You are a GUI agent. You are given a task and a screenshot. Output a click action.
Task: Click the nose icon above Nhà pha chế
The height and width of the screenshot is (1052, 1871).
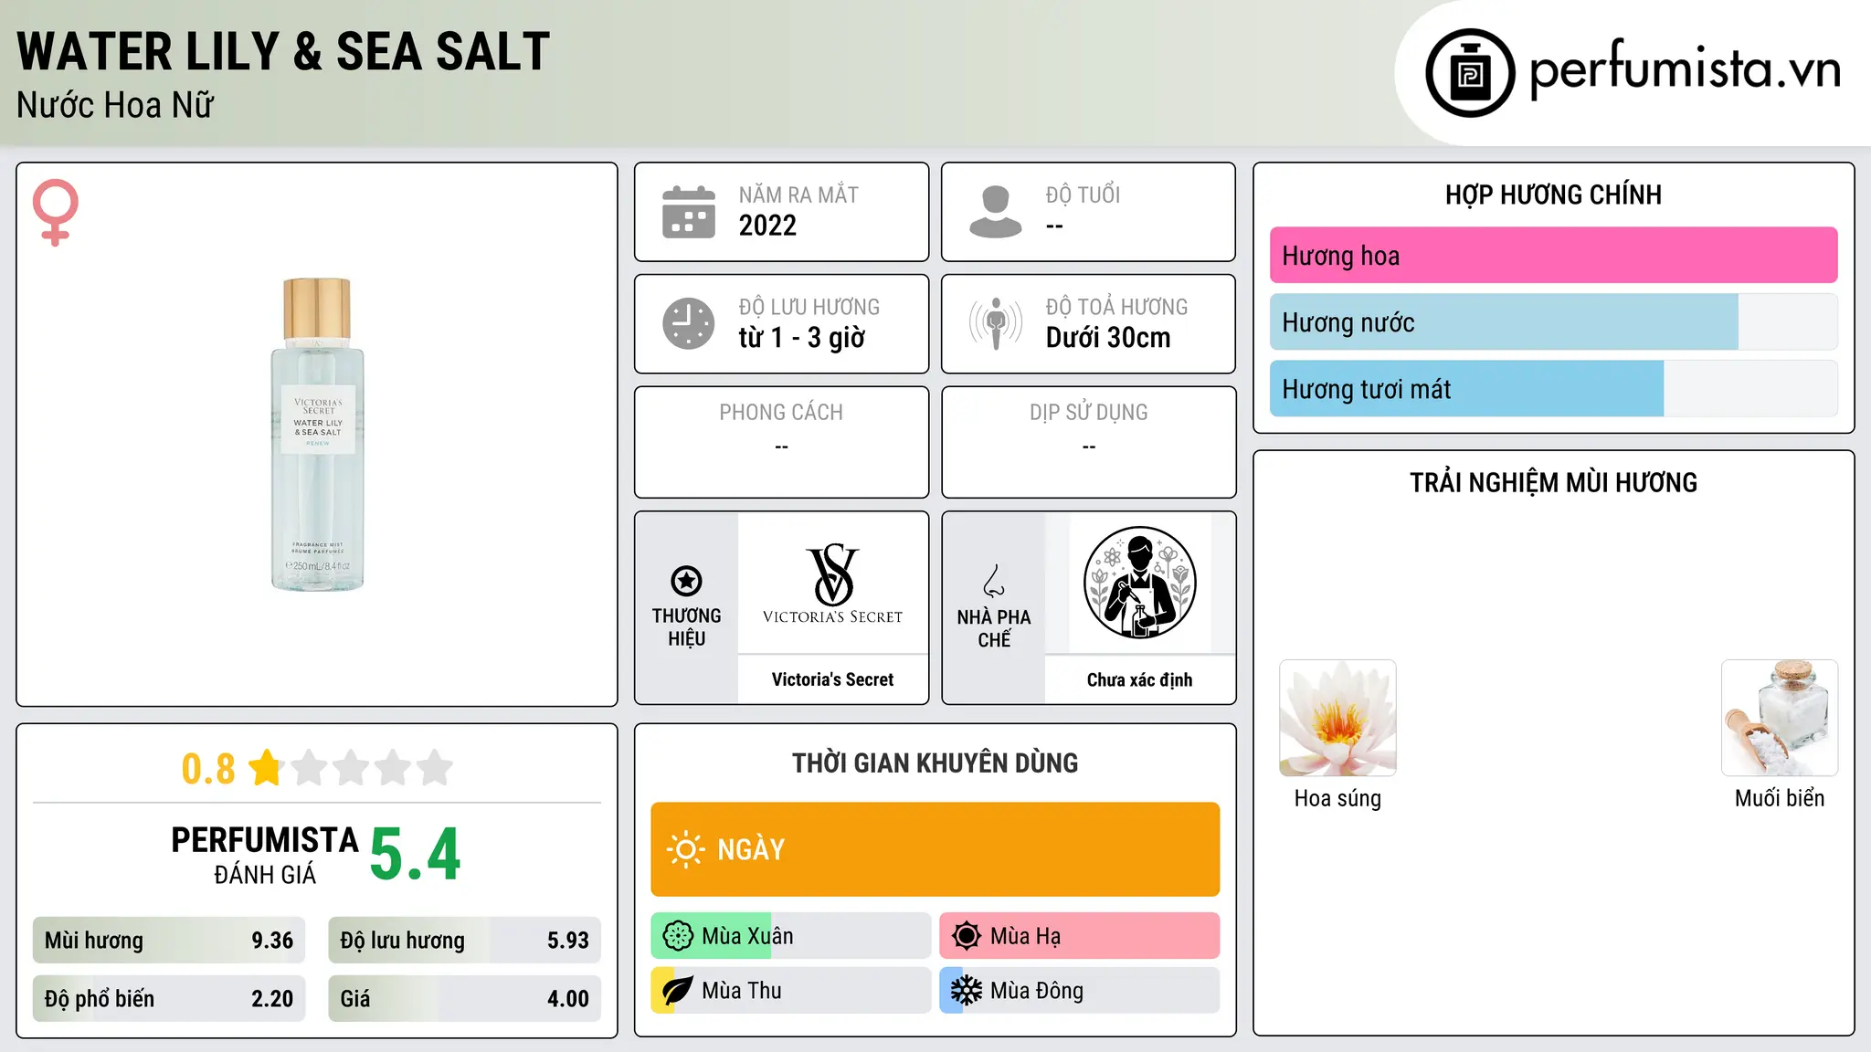tap(994, 581)
